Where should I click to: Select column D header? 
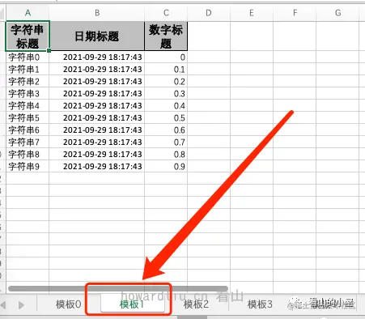pyautogui.click(x=209, y=13)
